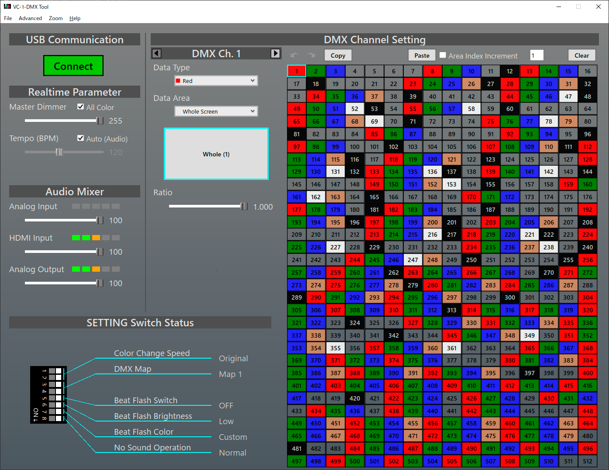Click the Ratio slider handle
The image size is (609, 470).
click(244, 206)
